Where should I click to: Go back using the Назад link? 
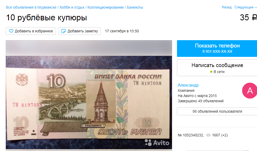(x=227, y=7)
